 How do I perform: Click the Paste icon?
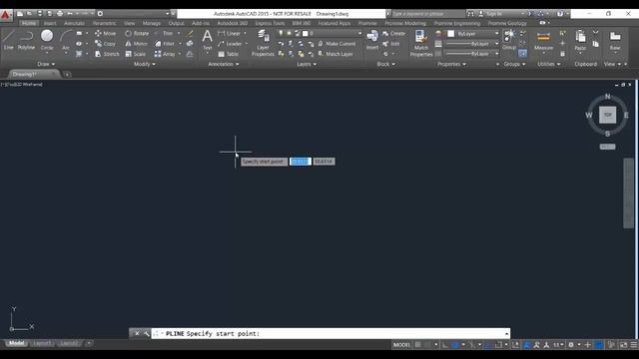[x=580, y=40]
